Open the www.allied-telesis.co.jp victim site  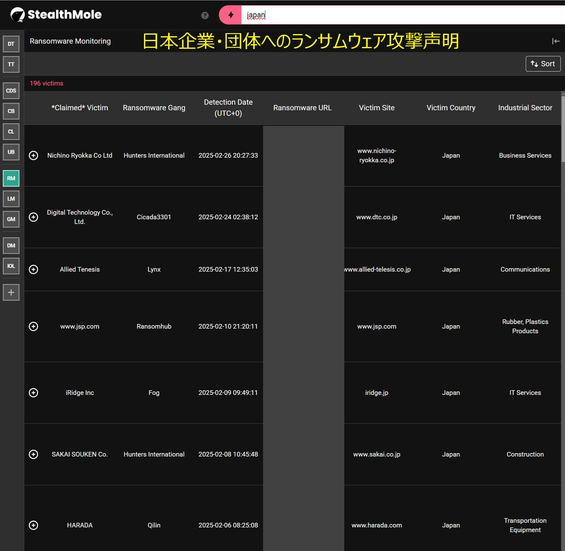(x=377, y=269)
